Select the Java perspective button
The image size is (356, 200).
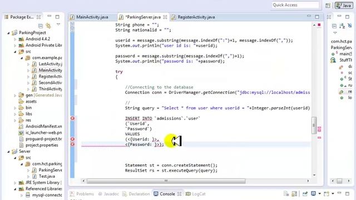(344, 5)
